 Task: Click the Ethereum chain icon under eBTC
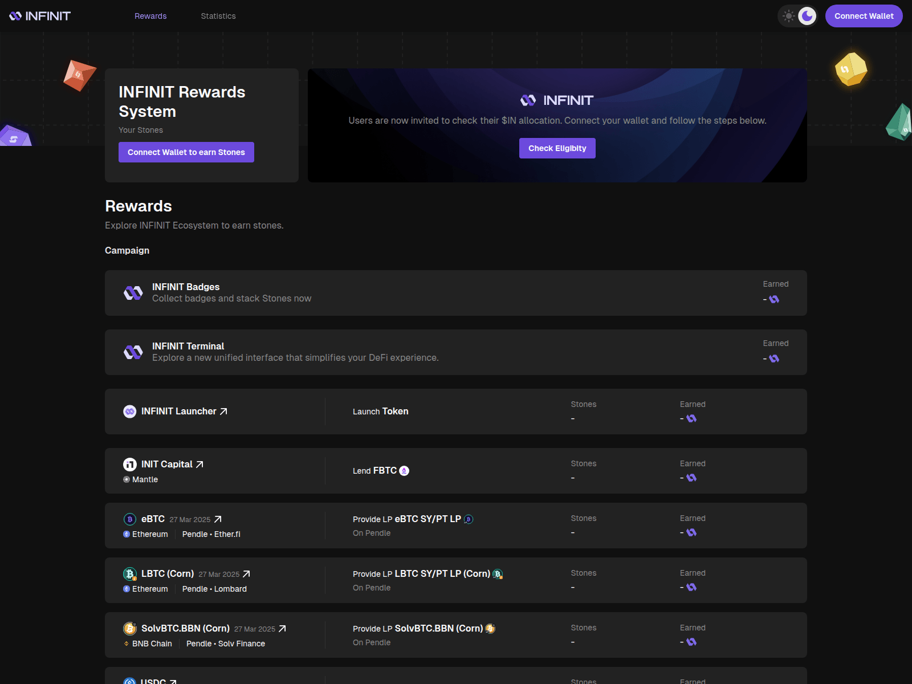[x=127, y=534]
